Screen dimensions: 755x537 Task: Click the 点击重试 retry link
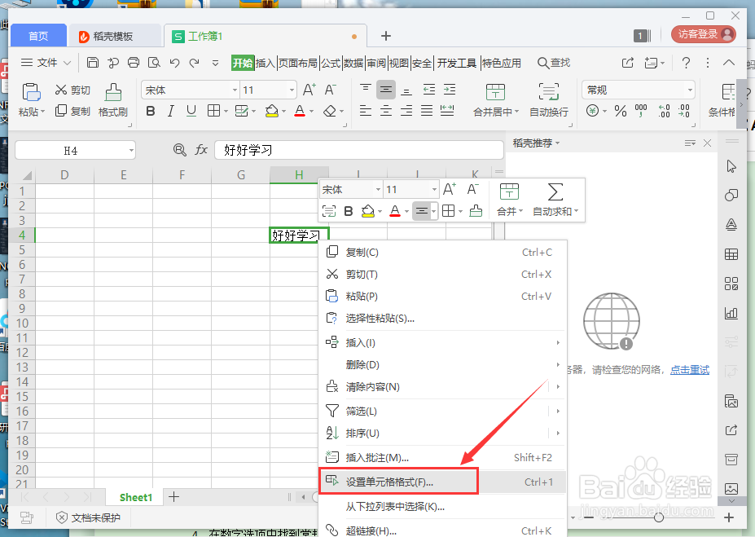[x=690, y=370]
